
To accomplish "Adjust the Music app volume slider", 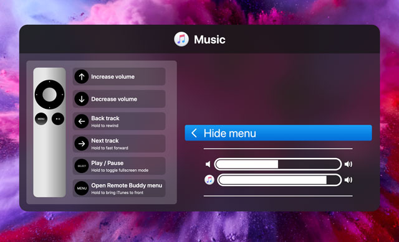I will click(279, 180).
